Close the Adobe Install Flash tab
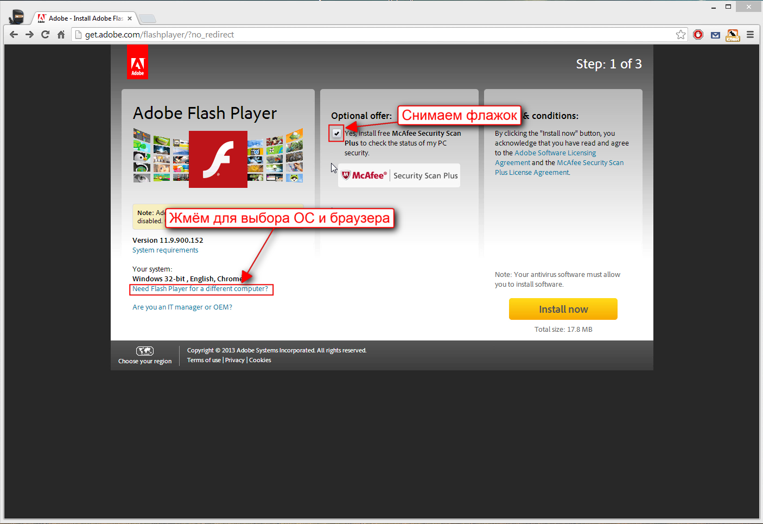Viewport: 763px width, 524px height. point(130,18)
